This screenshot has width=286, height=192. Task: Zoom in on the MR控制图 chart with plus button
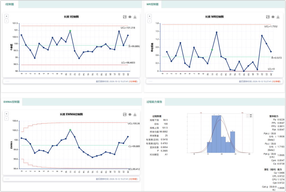(x=150, y=16)
